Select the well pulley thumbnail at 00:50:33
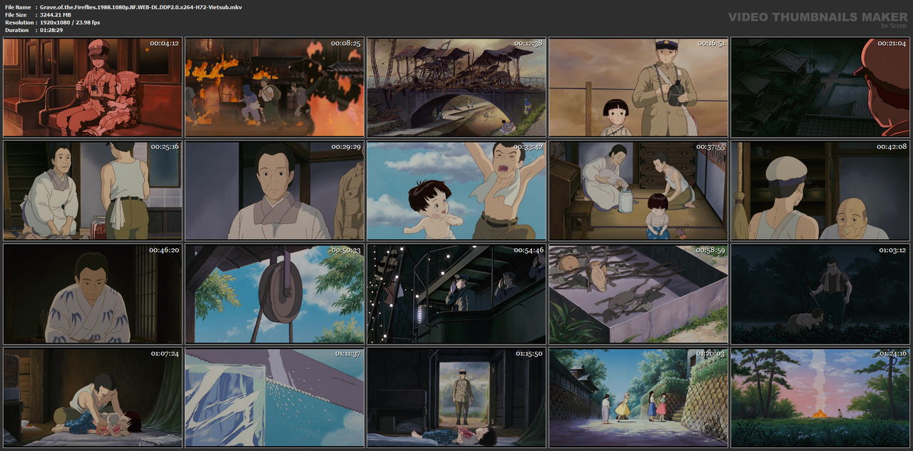 [275, 294]
